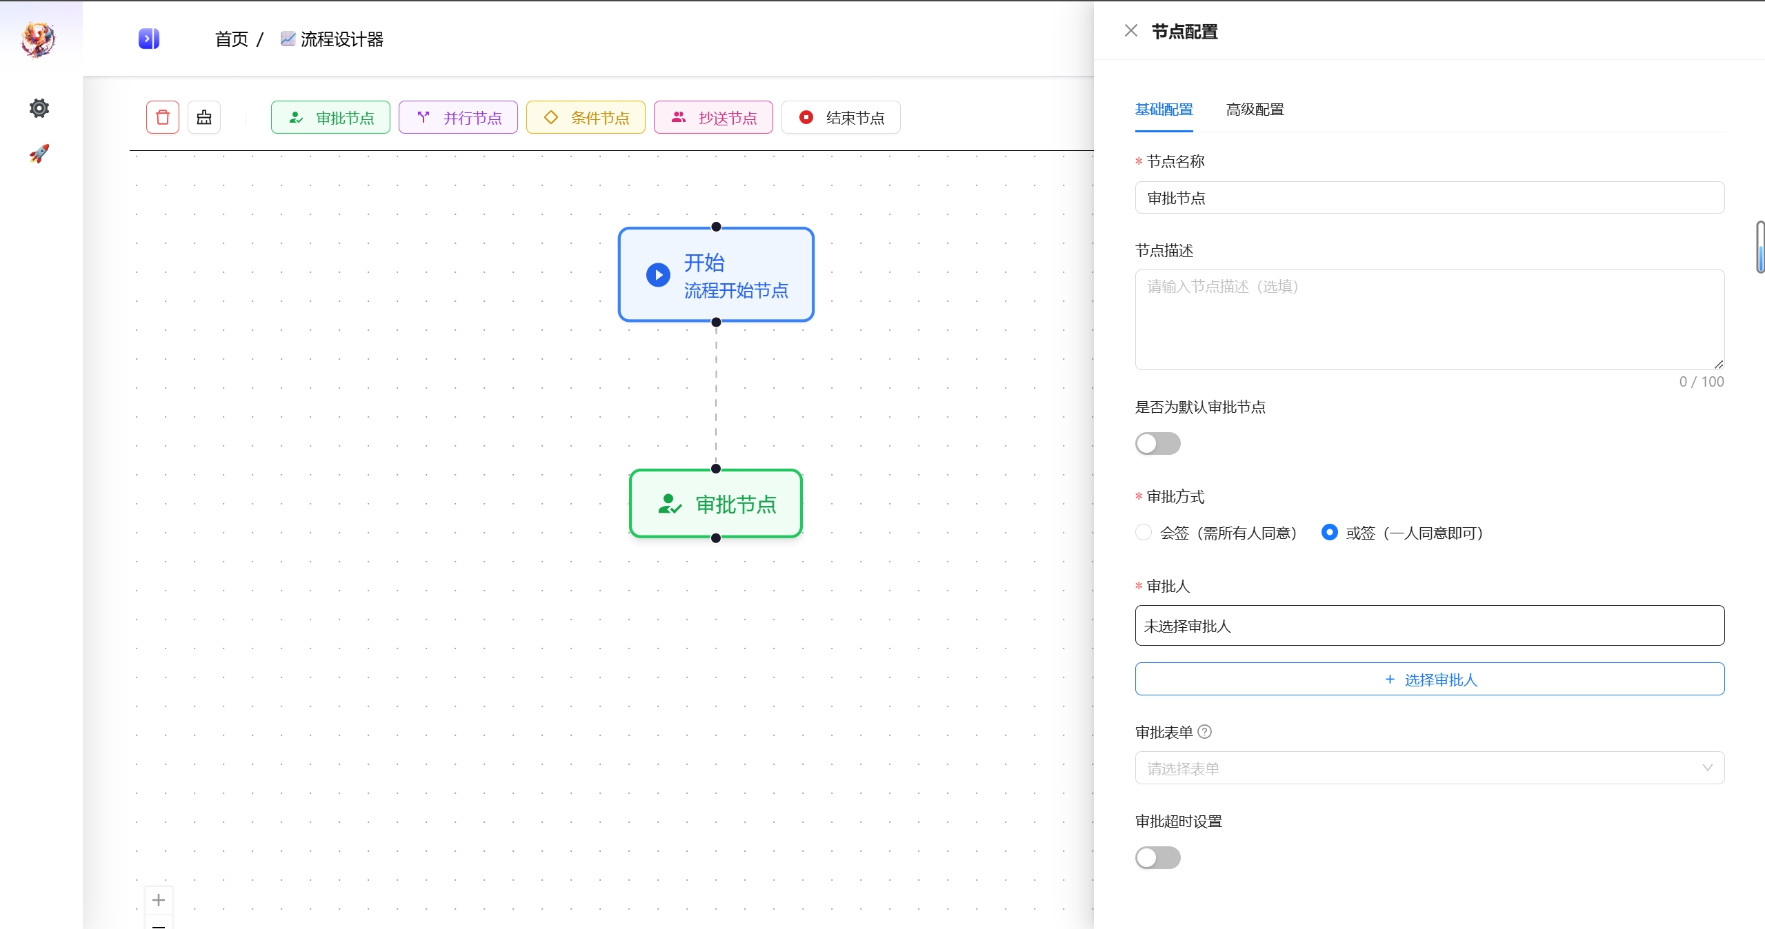
Task: Select the 并行节点 tool
Action: 458,116
